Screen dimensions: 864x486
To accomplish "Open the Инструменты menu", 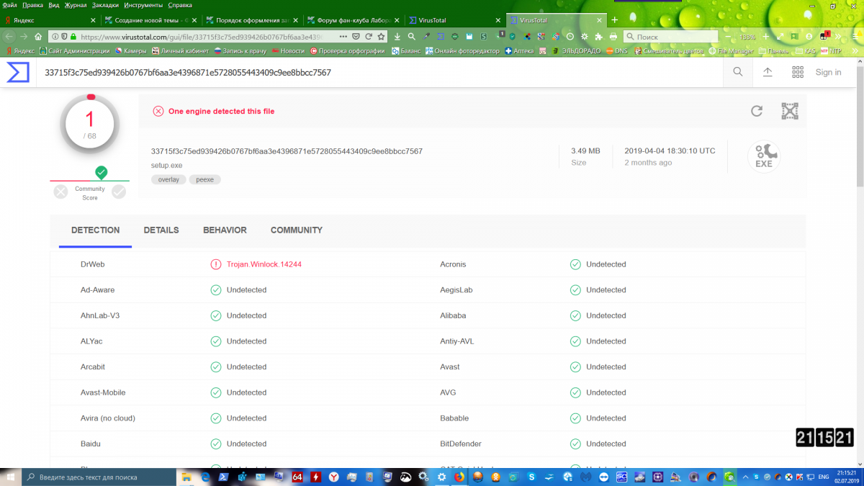I will tap(143, 5).
